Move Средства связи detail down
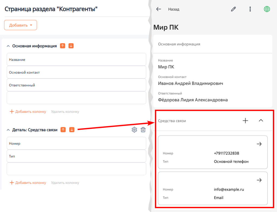The width and height of the screenshot is (277, 212). (x=72, y=130)
